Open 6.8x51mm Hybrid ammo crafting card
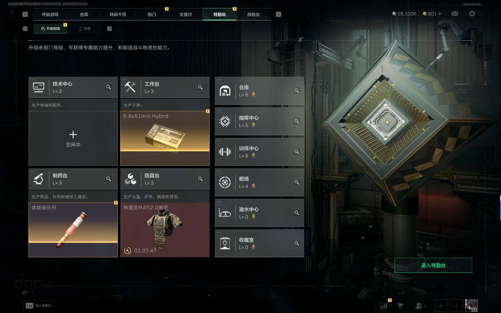501x313 pixels. click(165, 139)
